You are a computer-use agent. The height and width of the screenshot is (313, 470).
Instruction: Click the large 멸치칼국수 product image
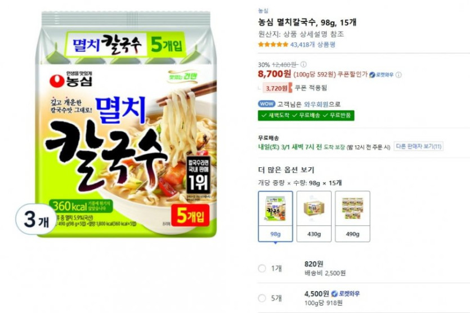pos(126,124)
